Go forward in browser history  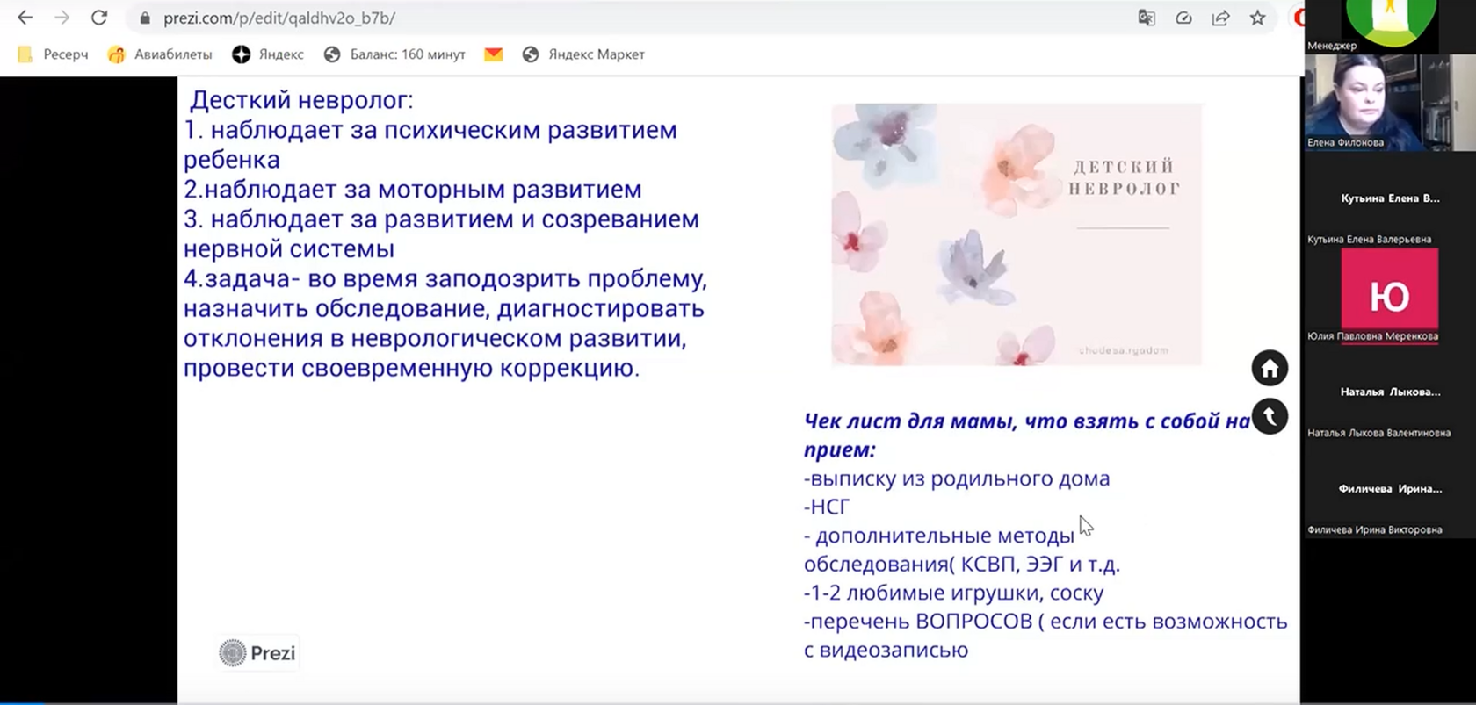[x=61, y=18]
